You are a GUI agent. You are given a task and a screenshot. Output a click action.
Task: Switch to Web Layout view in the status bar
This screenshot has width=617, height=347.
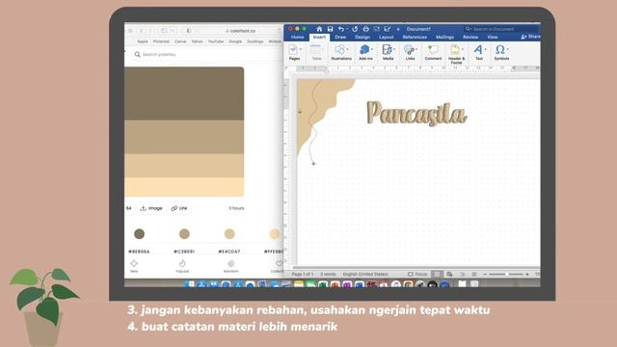[449, 274]
